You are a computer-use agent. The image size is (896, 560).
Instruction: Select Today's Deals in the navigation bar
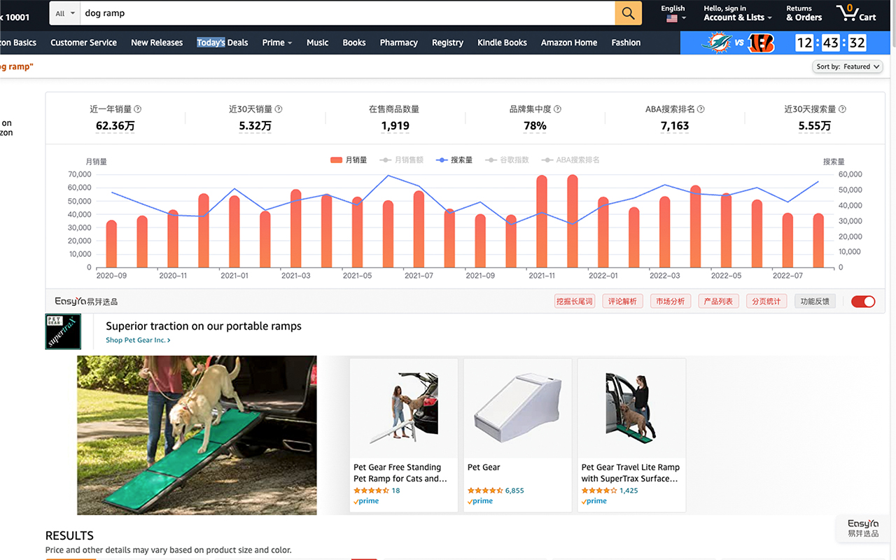222,43
